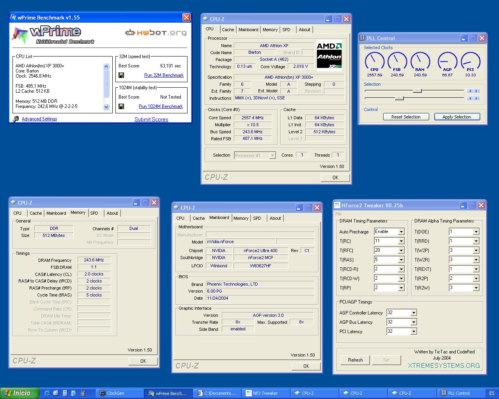Click the ES language indicator in tray
Screen dimensions: 499x399
tap(492, 393)
